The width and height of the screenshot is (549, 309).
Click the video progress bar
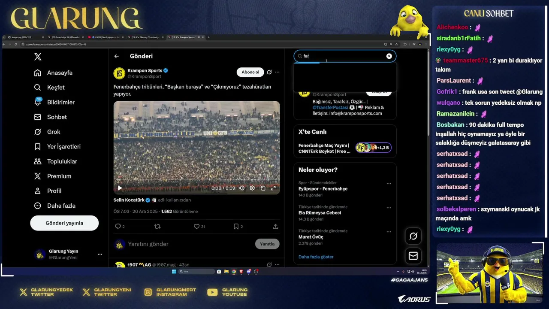coord(196,180)
